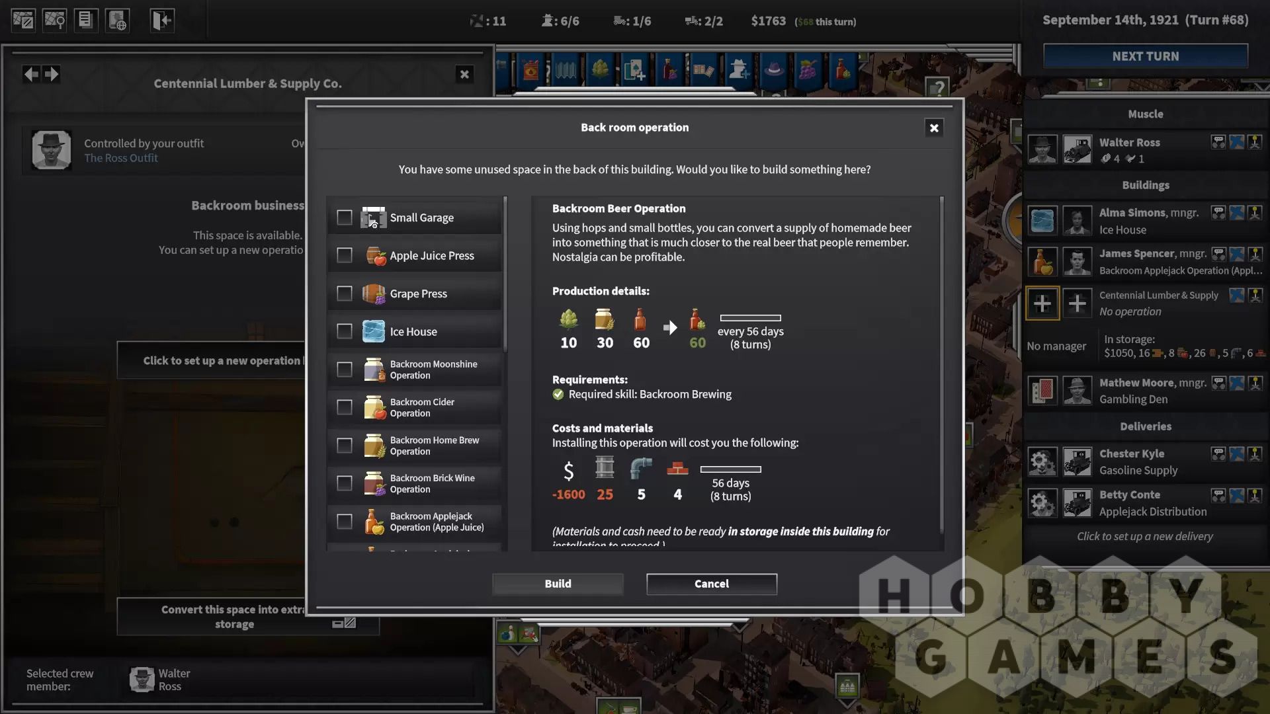
Task: Click James Spencer's map location icon
Action: (x=1236, y=254)
